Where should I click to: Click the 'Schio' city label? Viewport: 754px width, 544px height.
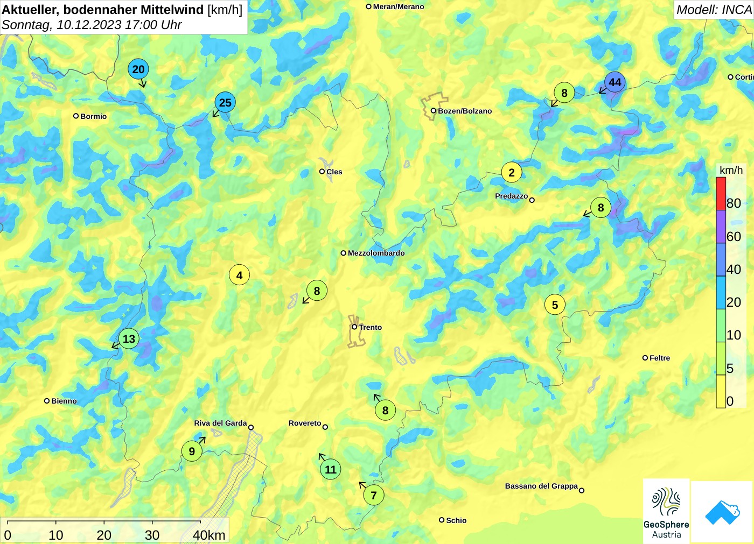[456, 520]
